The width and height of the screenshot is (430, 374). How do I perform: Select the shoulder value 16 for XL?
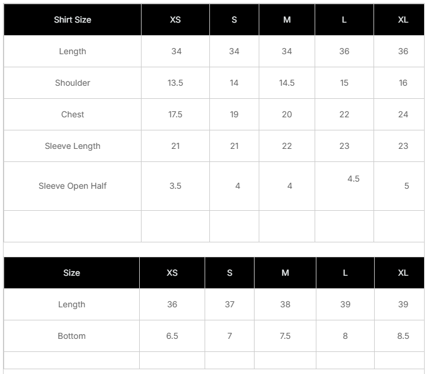[403, 83]
